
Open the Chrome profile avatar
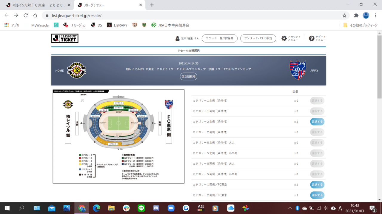tap(366, 15)
